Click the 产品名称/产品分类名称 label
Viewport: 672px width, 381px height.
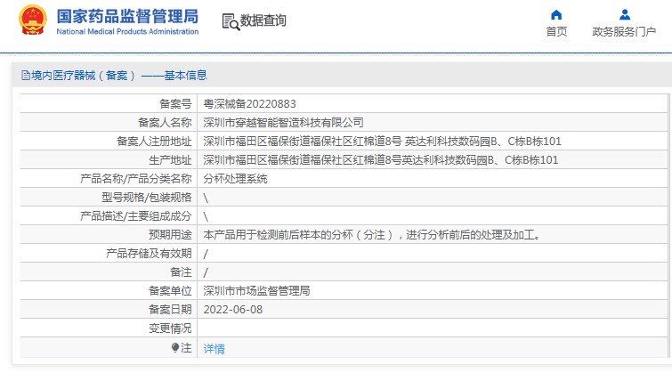[135, 179]
